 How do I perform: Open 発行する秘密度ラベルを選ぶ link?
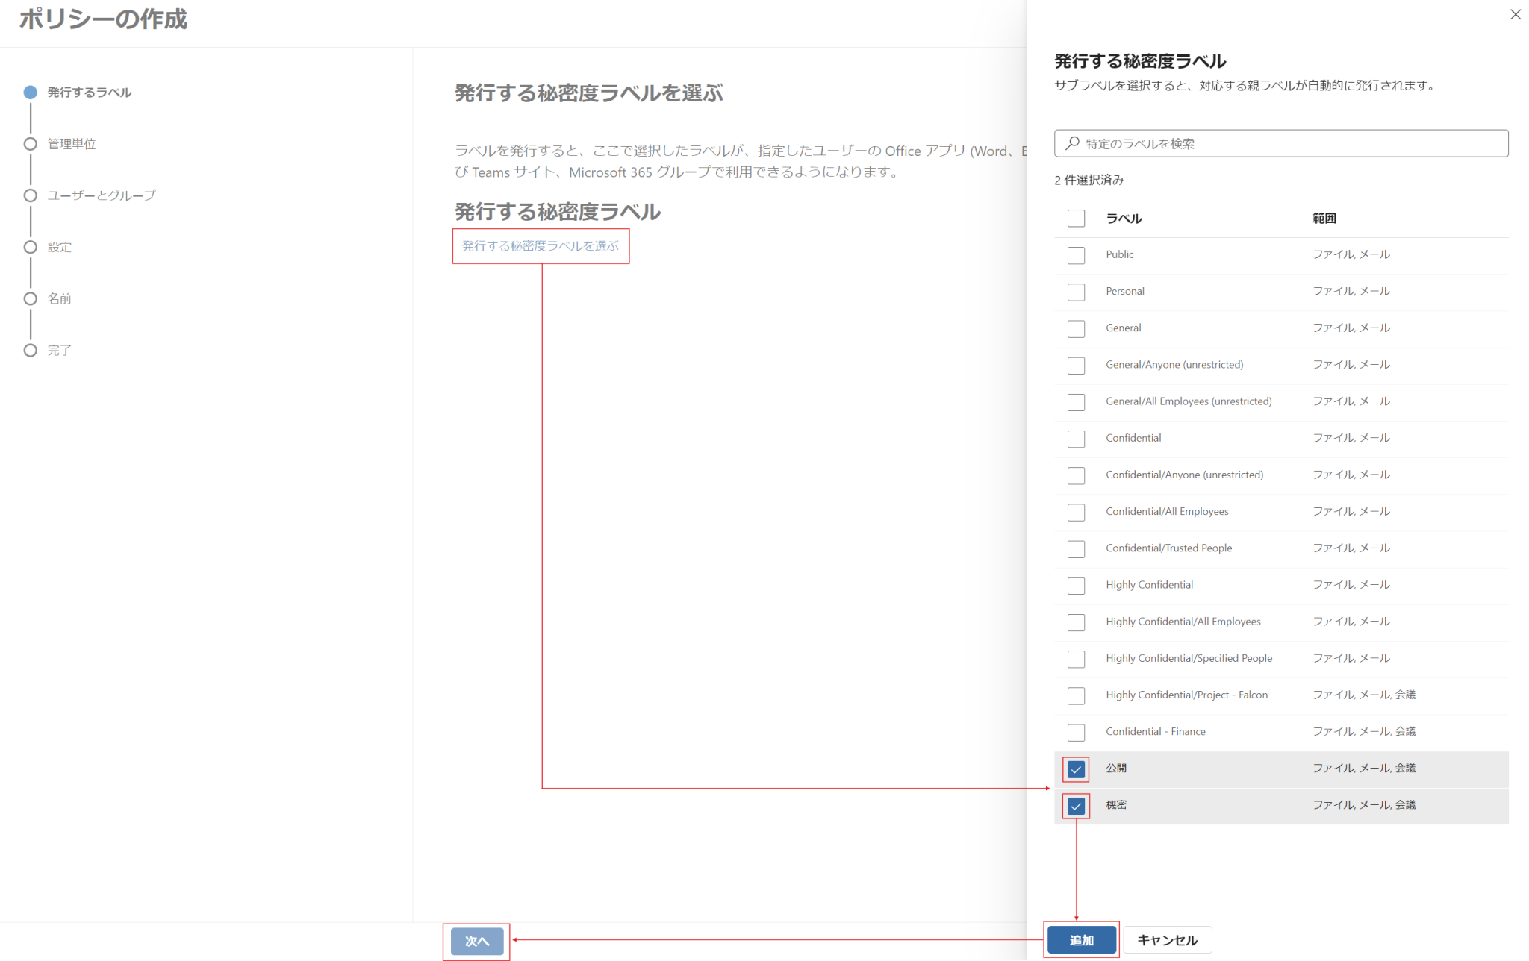540,245
